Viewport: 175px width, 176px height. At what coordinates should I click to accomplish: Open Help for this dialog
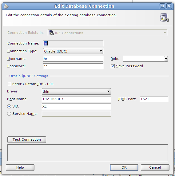point(20,167)
